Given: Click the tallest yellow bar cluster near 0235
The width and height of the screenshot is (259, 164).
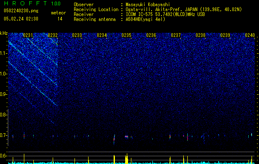Looking at the screenshot, I should (x=126, y=159).
